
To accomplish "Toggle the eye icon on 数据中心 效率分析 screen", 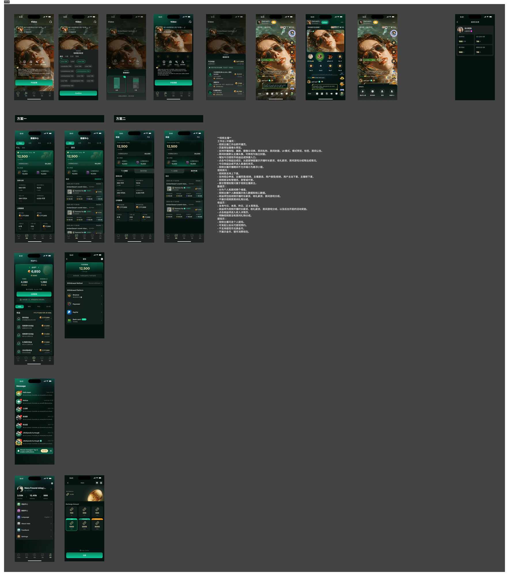I will 34,153.
